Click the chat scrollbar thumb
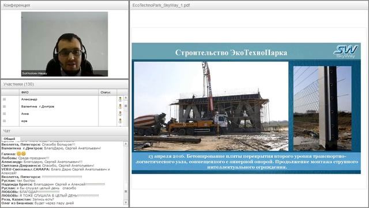The height and width of the screenshot is (208, 369). [126, 191]
